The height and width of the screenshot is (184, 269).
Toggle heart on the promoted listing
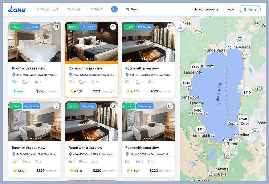click(113, 27)
